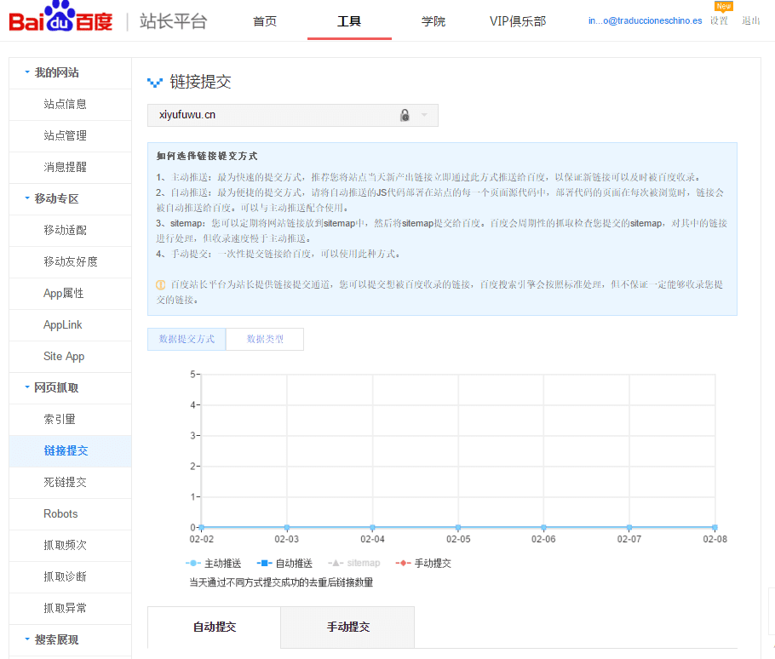
Task: Collapse the 搜索展现 section
Action: pos(70,640)
